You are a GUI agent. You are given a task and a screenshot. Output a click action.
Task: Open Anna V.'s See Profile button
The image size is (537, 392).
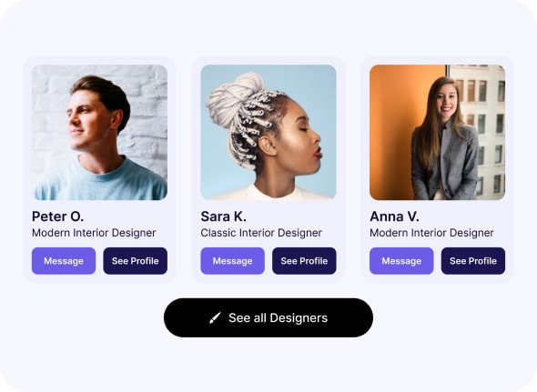pos(473,261)
